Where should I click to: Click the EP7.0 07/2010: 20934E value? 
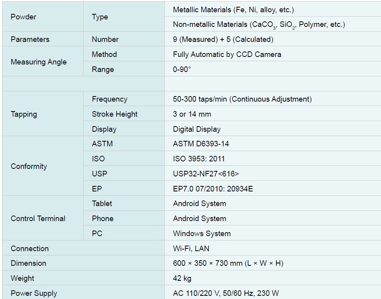coord(213,189)
